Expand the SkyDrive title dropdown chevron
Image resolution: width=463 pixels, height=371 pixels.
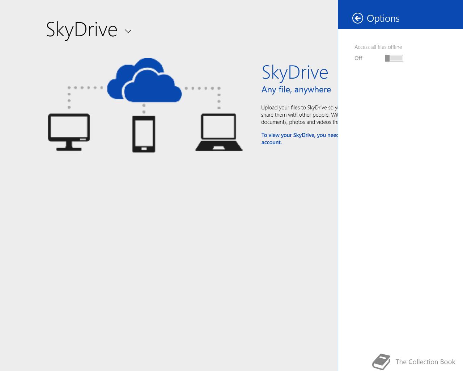point(128,31)
